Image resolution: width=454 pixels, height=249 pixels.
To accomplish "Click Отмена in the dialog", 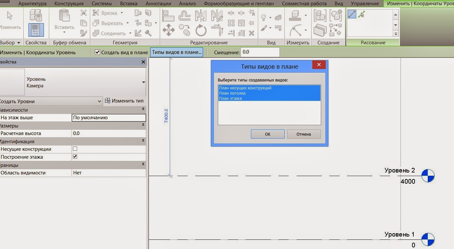I will pos(304,134).
